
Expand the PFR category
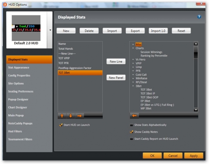pos(133,71)
